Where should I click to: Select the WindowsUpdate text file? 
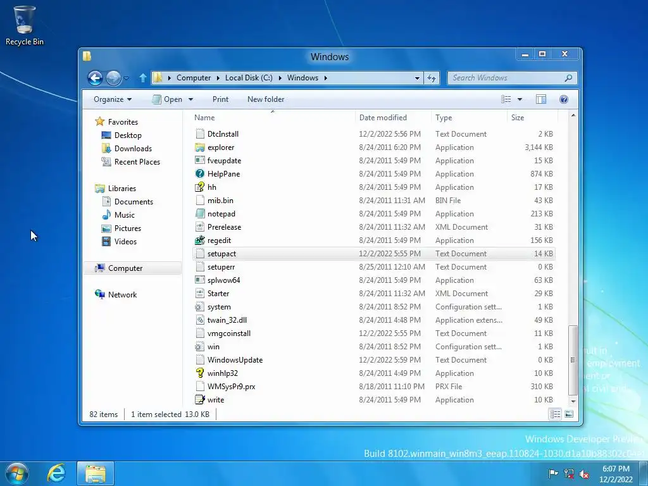[374, 360]
